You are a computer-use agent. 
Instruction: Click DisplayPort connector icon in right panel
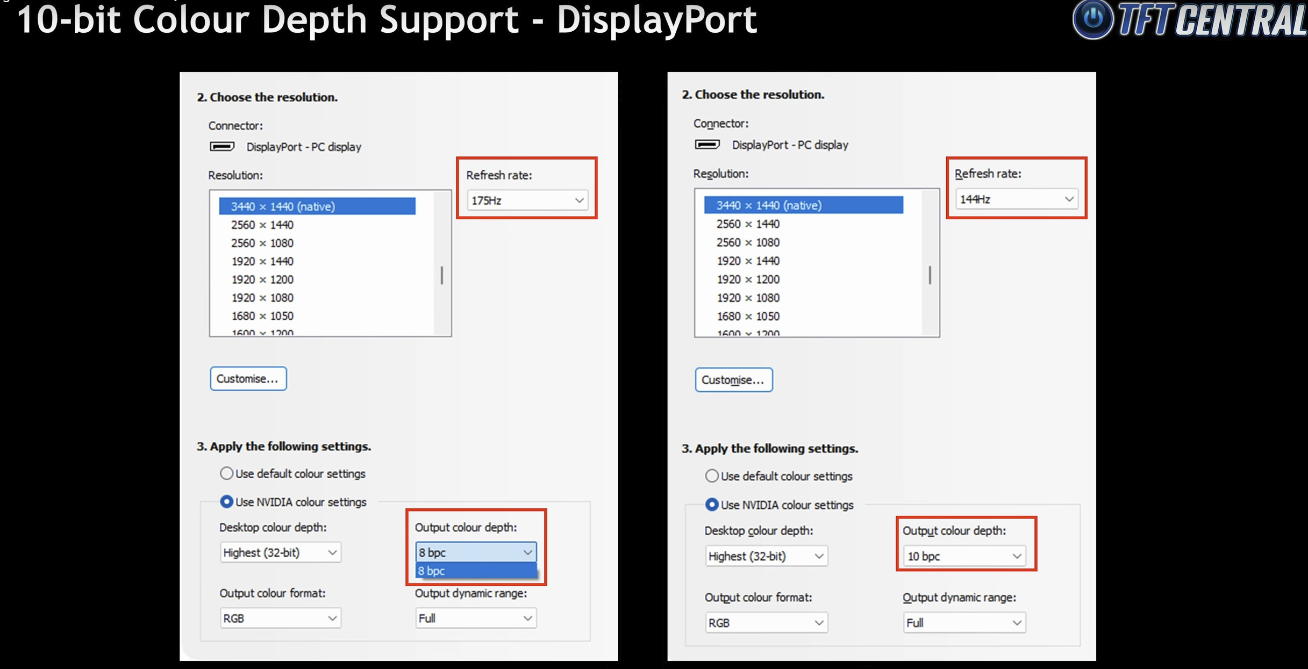pos(707,145)
